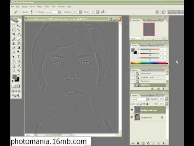Select the Notes tool
194x146 pixels.
(14, 66)
